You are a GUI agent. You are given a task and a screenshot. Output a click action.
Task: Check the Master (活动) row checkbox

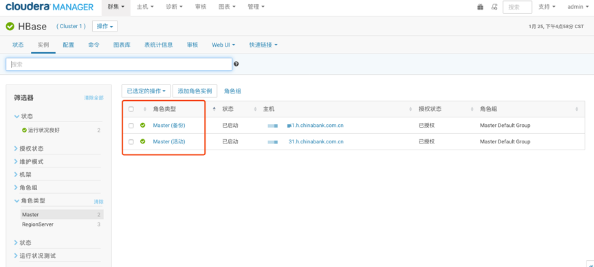[131, 142]
